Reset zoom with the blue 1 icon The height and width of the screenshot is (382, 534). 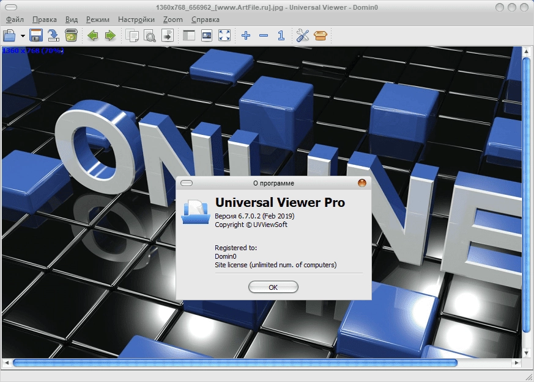click(x=281, y=35)
